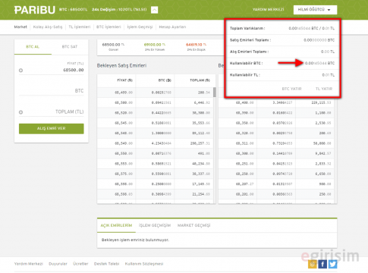The image size is (368, 273).
Task: Click the 68,575.00 sell order row
Action: pos(155,174)
